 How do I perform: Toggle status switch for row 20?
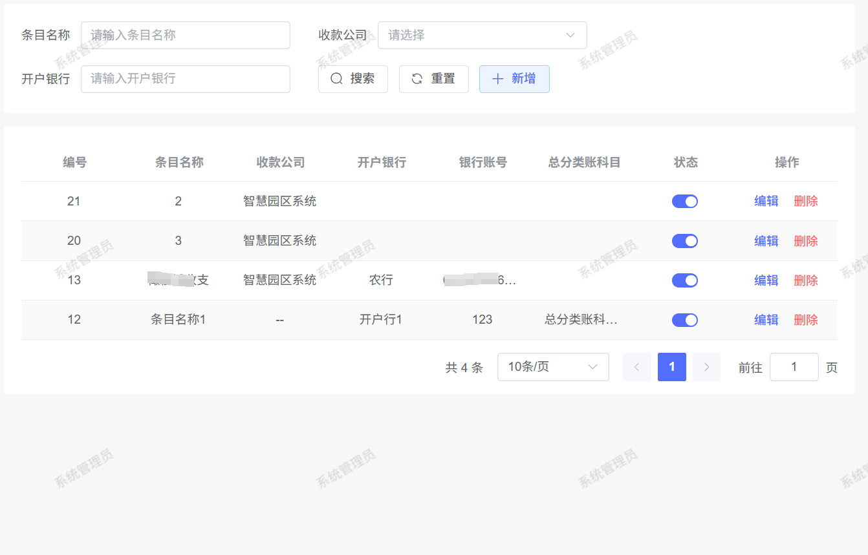pos(685,241)
